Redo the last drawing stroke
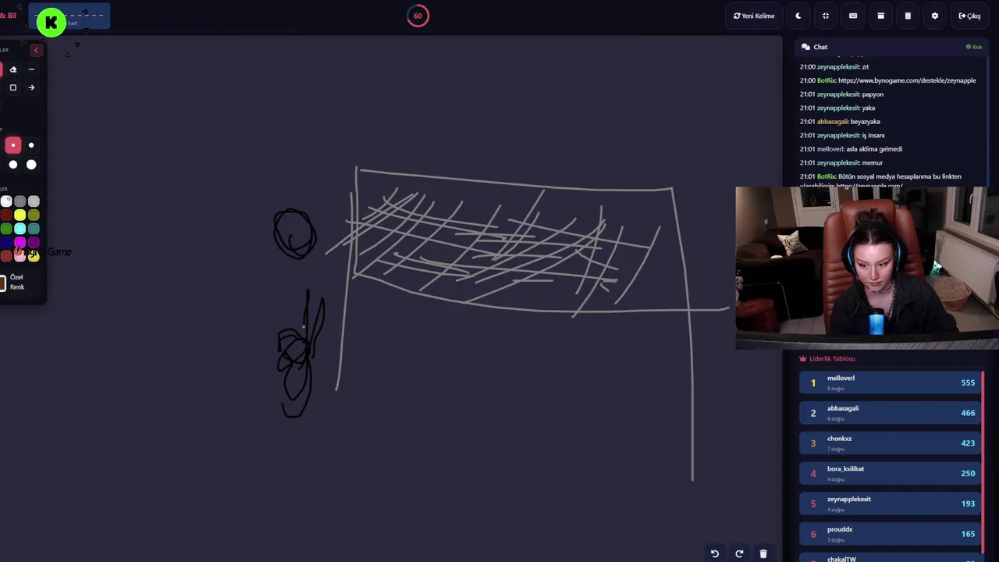This screenshot has width=999, height=562. coord(739,553)
